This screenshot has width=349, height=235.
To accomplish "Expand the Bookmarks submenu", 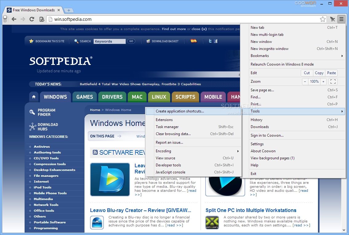I will (297, 56).
